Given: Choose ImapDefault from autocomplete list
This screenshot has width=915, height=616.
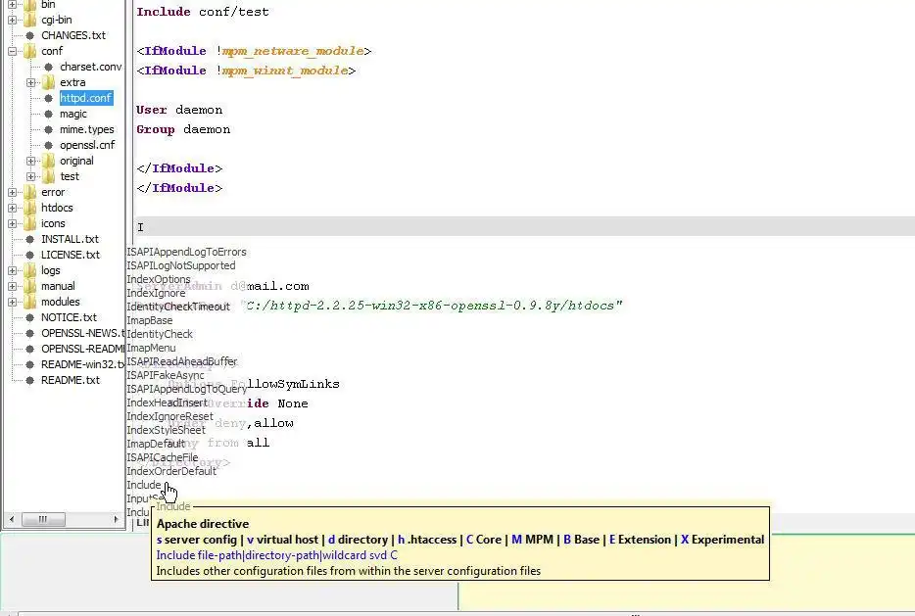Looking at the screenshot, I should pos(156,444).
